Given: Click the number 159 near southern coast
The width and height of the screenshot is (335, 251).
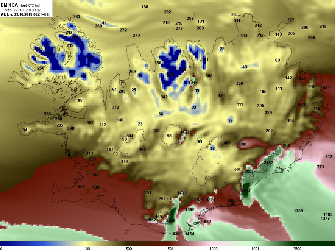Looking at the screenshot, I should [x=158, y=217].
